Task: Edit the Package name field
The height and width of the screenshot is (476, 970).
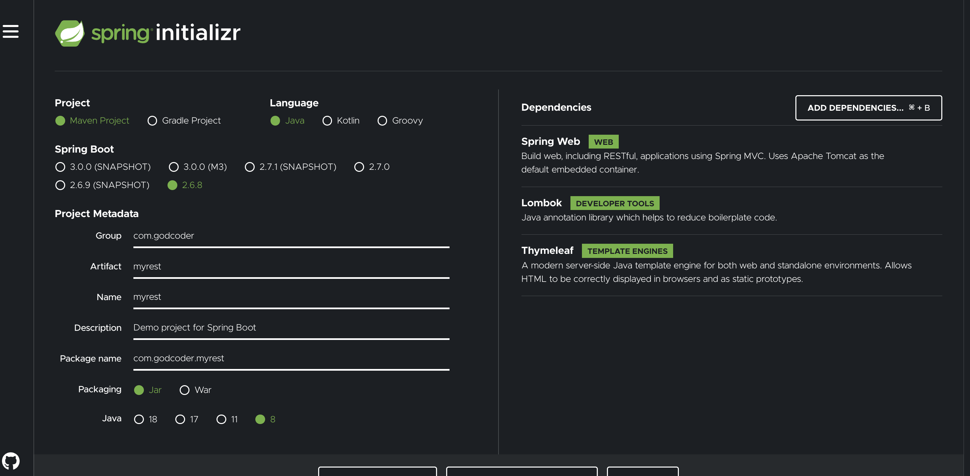Action: (x=291, y=359)
